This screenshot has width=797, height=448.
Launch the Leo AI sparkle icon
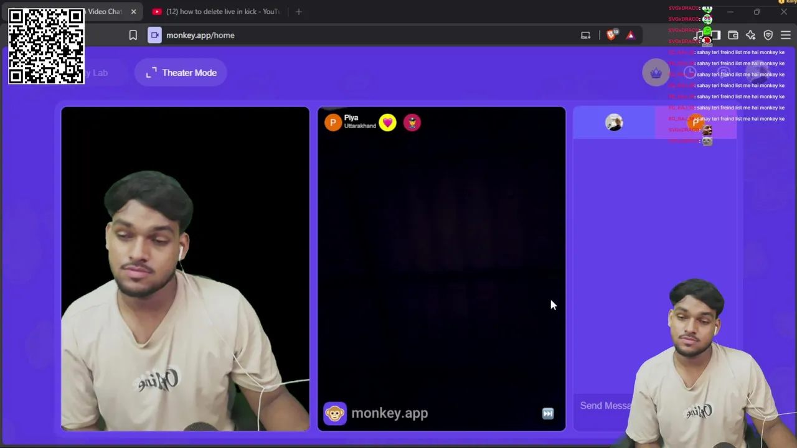[750, 35]
